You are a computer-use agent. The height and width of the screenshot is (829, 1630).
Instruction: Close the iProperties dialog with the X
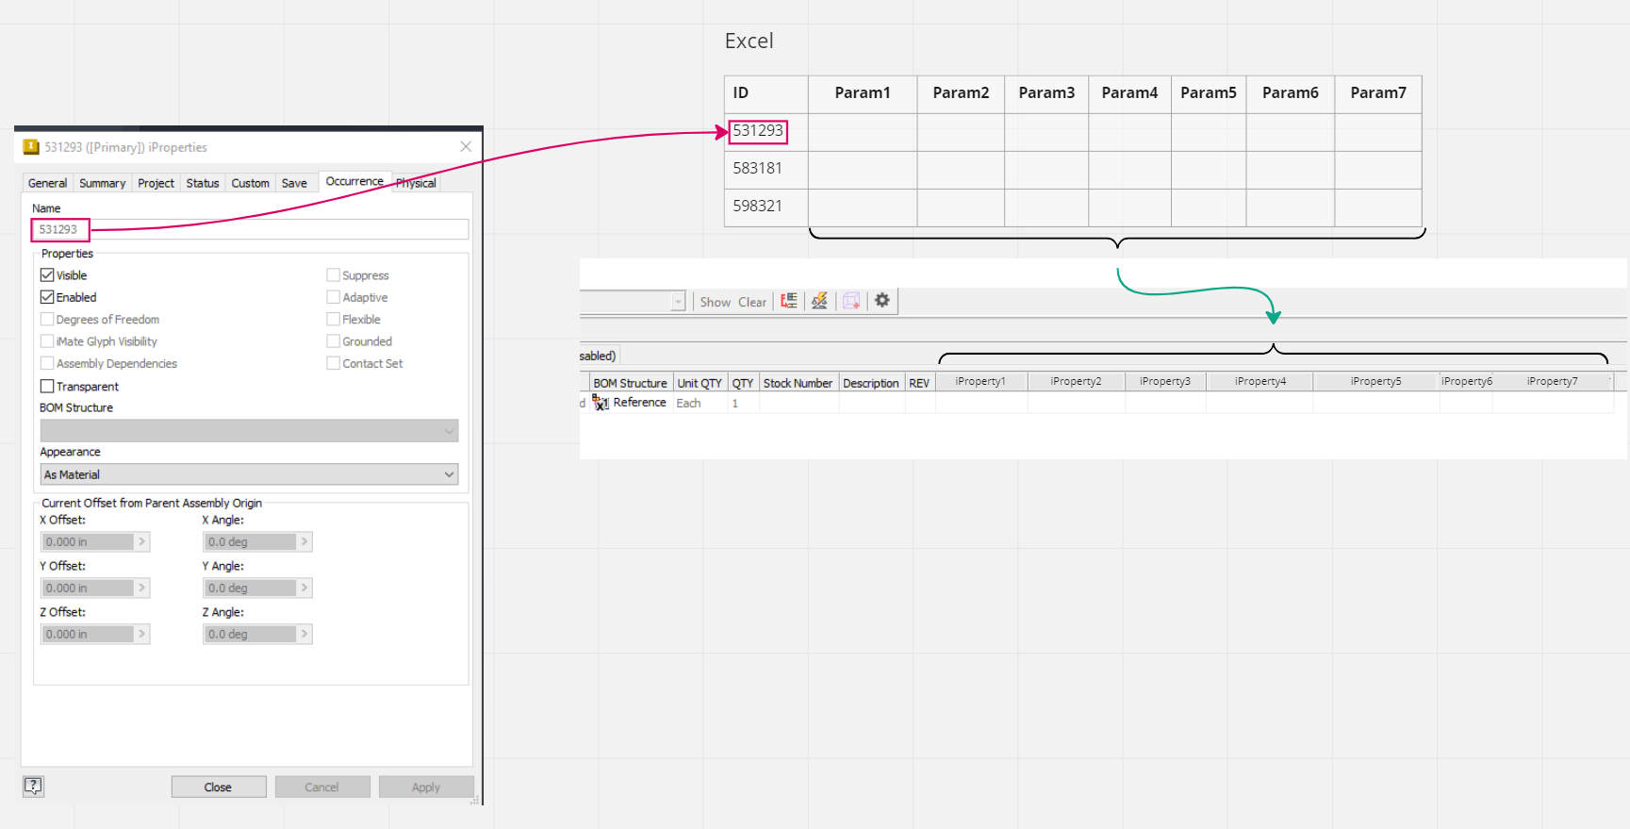pyautogui.click(x=466, y=146)
